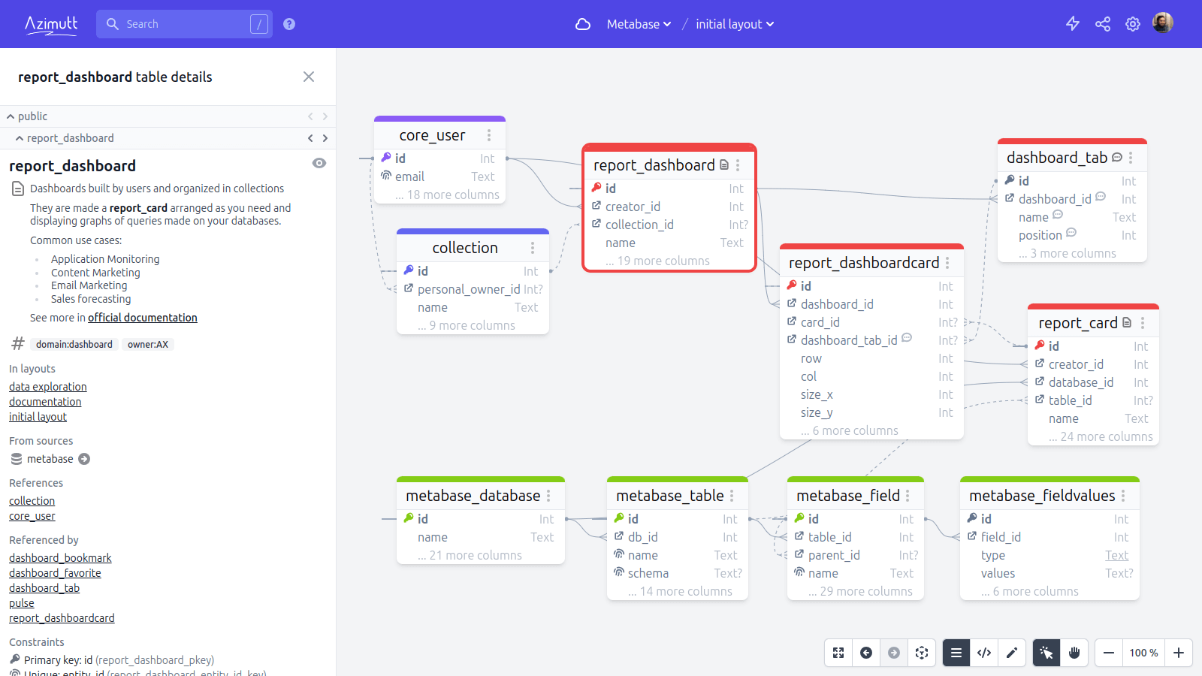Viewport: 1202px width, 676px height.
Task: Select the hand pan tool
Action: click(1074, 653)
